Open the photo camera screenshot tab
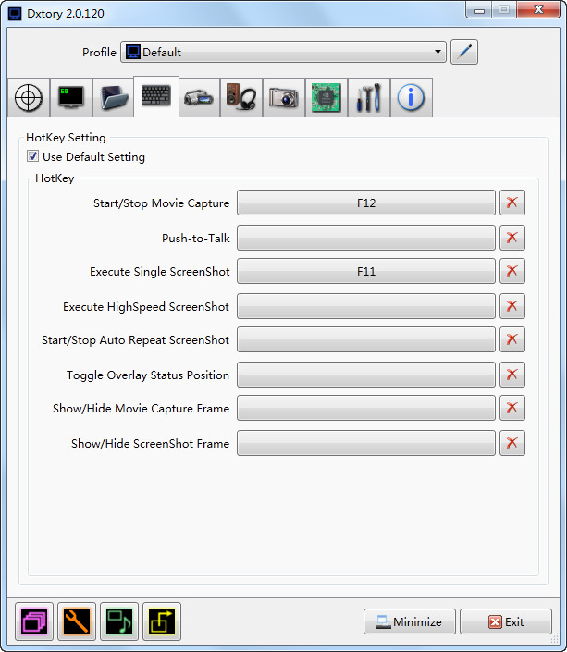567x652 pixels. click(284, 98)
